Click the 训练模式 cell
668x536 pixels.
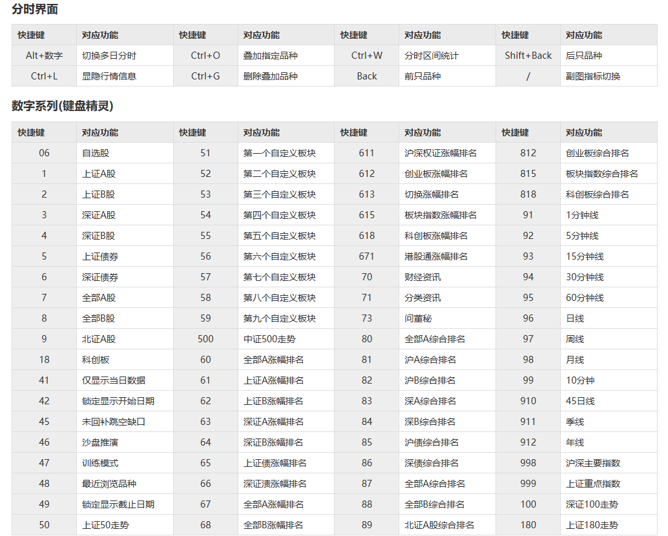tap(125, 463)
